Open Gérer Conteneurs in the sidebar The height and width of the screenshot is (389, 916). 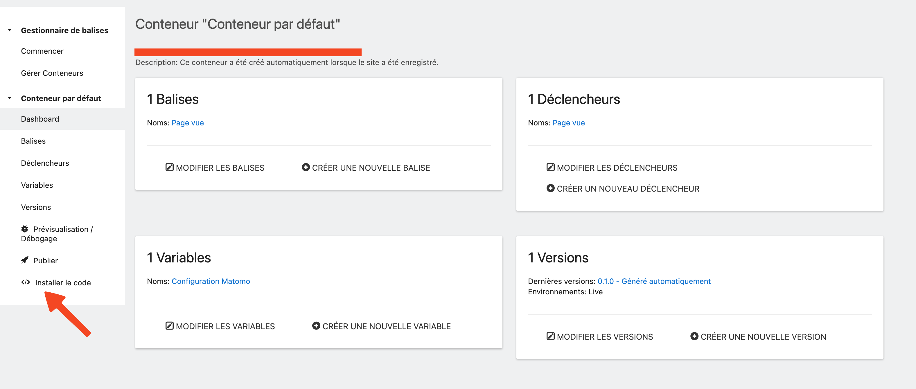click(52, 73)
